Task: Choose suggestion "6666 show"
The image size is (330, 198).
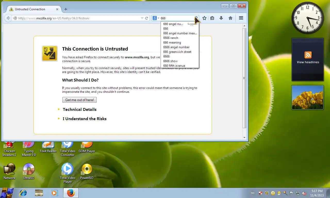Action: 180,61
